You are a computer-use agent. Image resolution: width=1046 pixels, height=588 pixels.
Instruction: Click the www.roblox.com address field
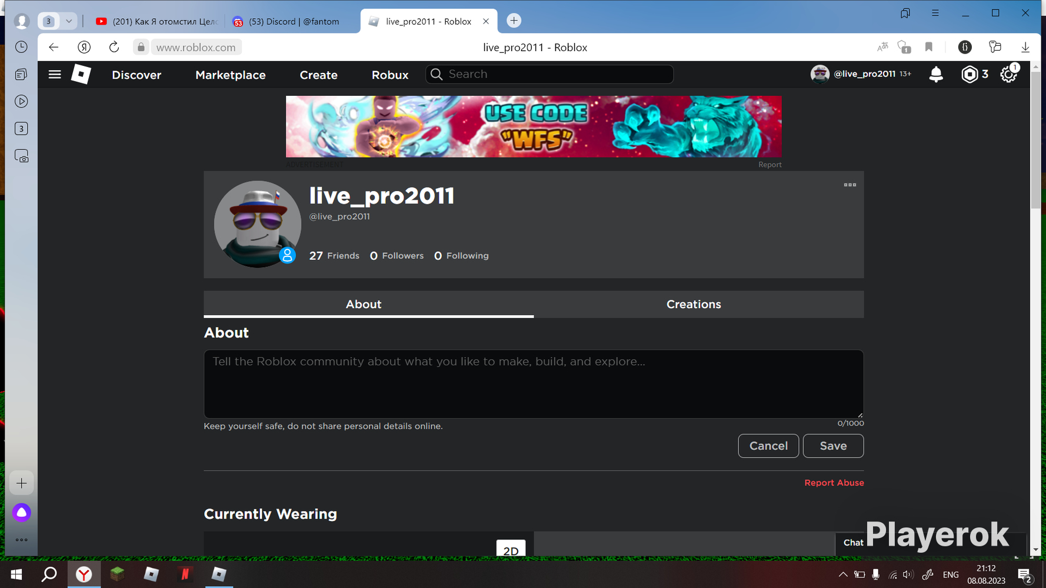point(196,47)
